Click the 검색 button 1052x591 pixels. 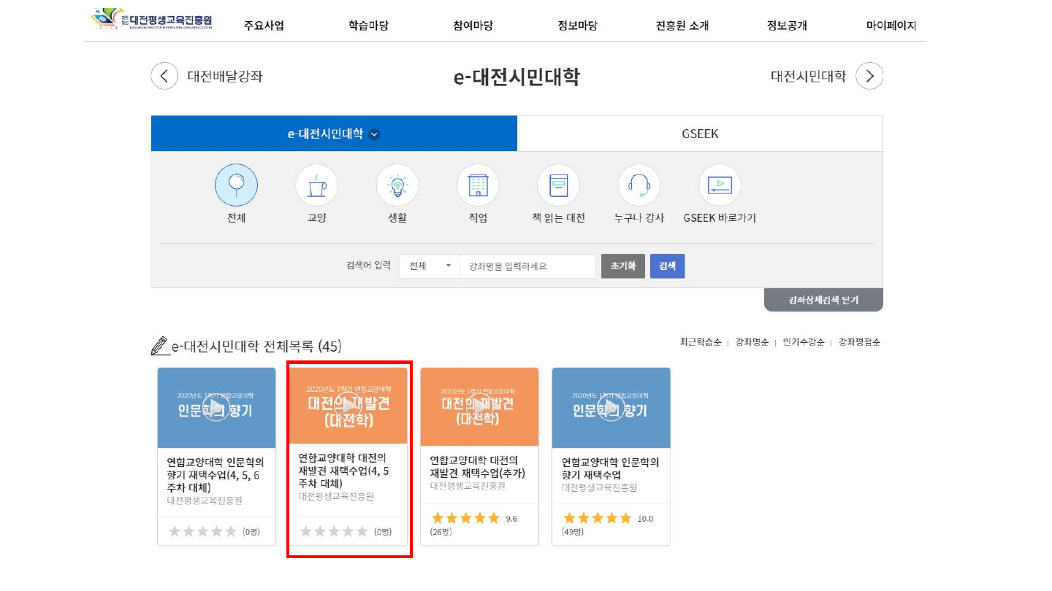[x=667, y=266]
